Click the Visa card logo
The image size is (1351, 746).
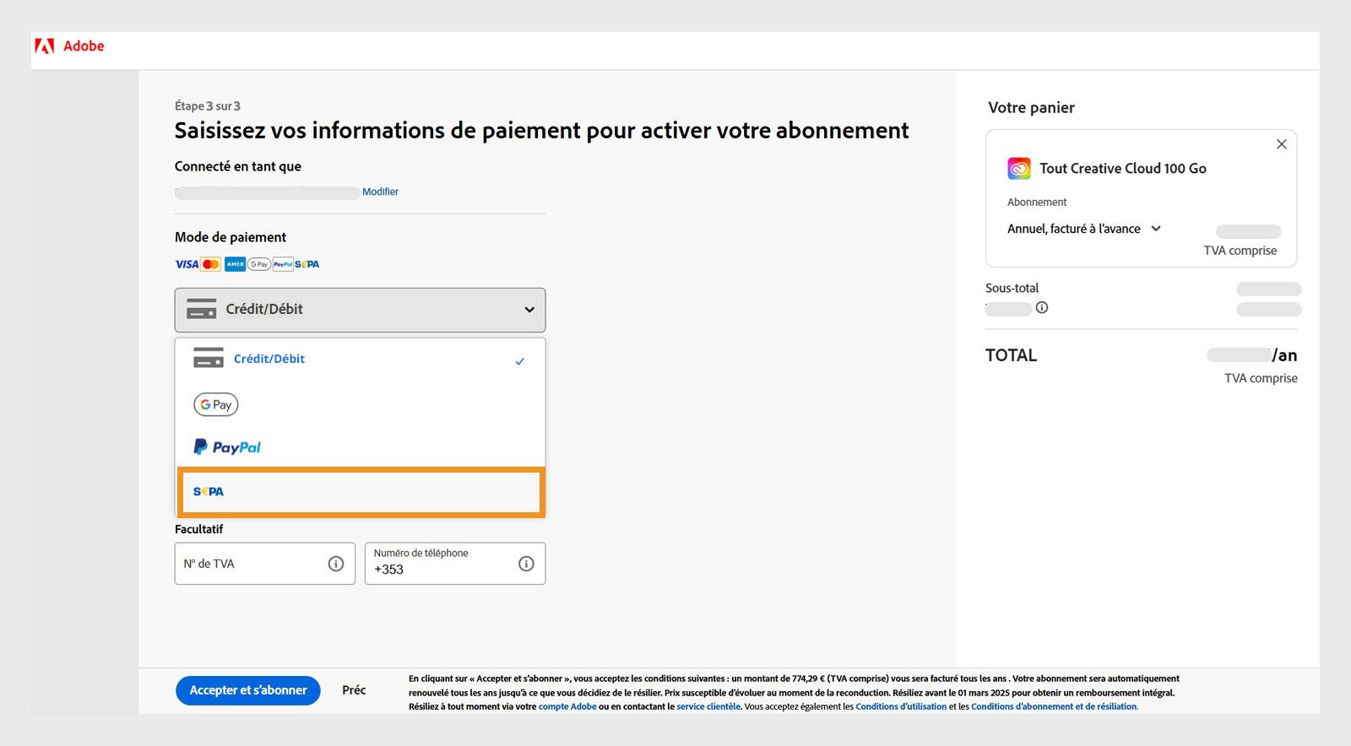pos(187,264)
